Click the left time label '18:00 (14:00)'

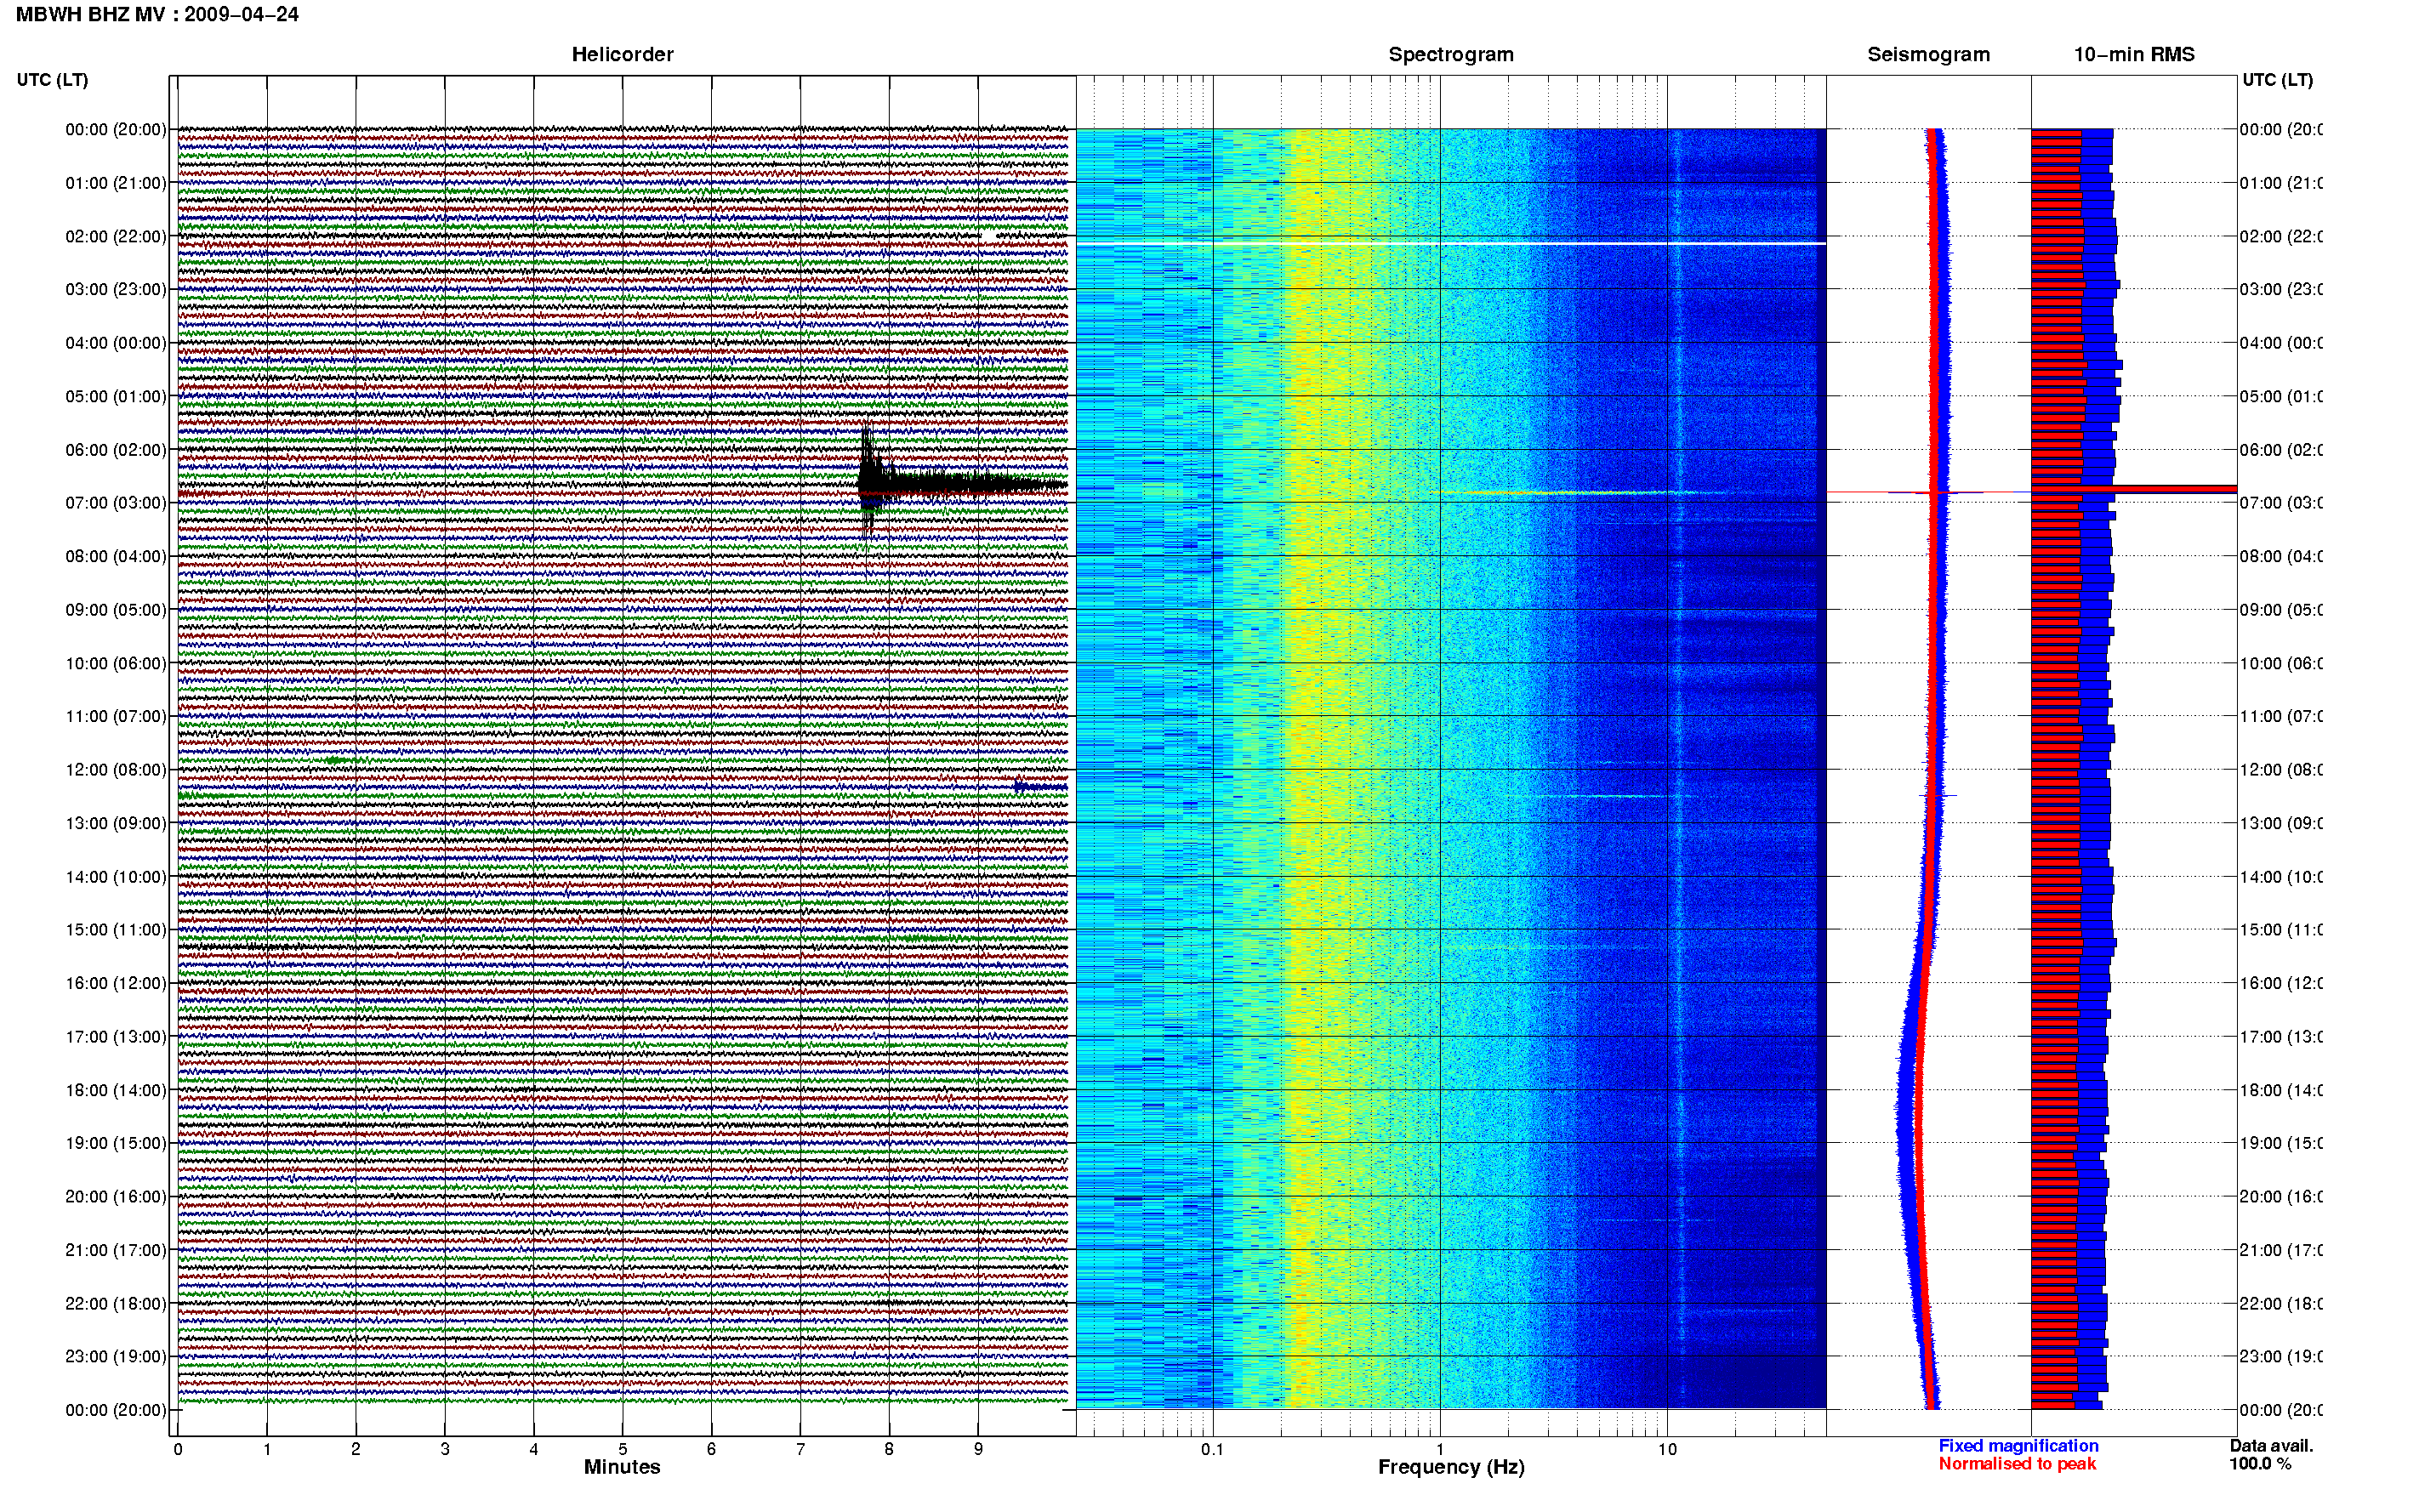tap(116, 1090)
